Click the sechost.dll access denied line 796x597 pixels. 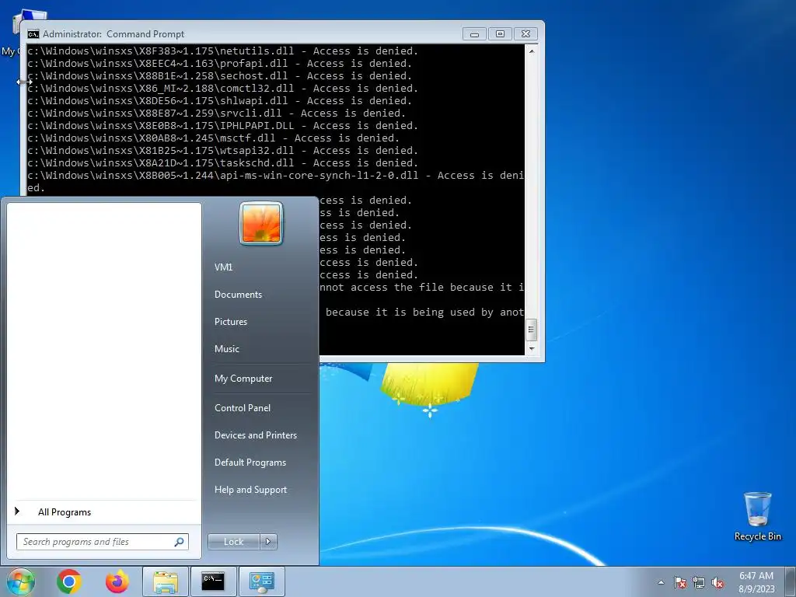(x=220, y=75)
